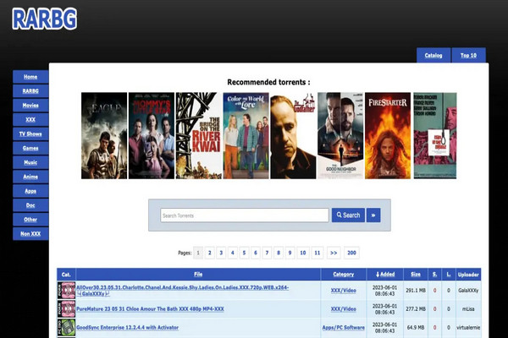Open the software category icon for GoodSync row
Viewport: 508px width, 338px height.
[66, 327]
